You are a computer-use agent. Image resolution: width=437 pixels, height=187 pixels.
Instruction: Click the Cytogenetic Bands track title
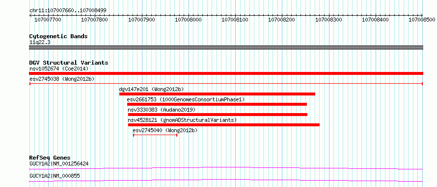(x=58, y=36)
